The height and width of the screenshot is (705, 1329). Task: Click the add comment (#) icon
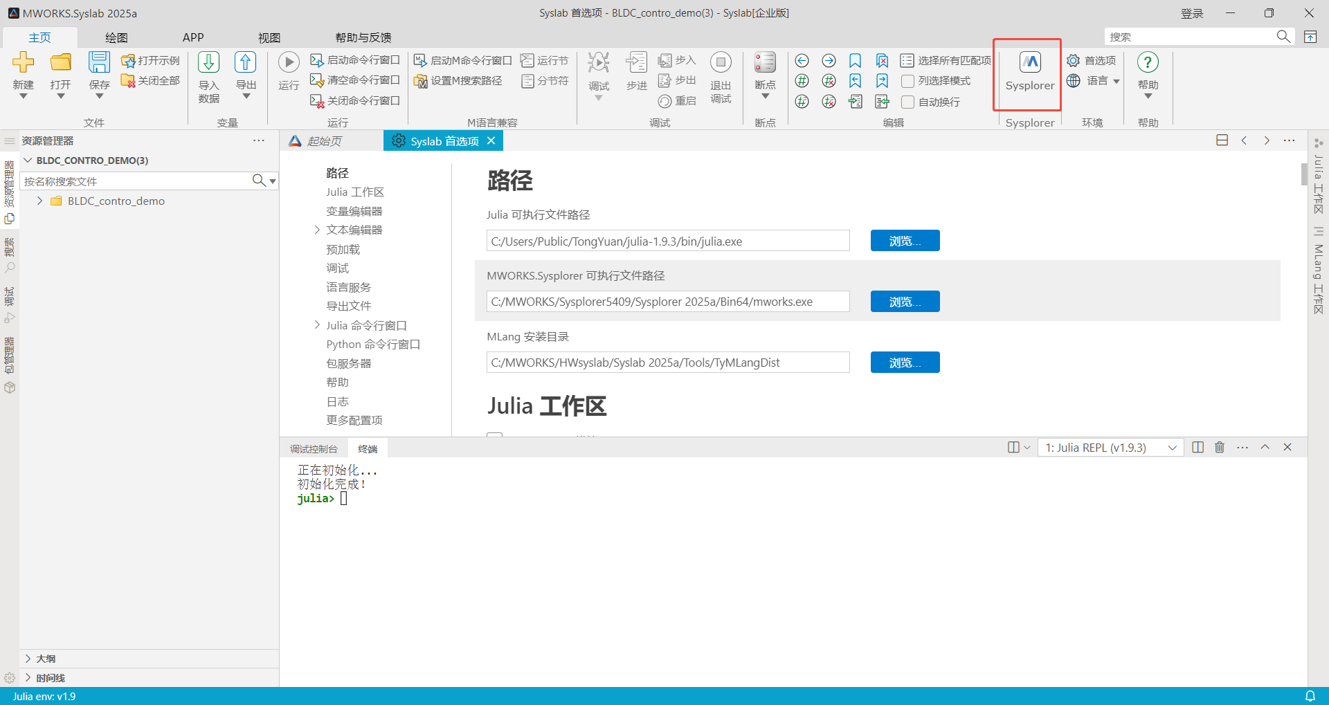tap(802, 81)
